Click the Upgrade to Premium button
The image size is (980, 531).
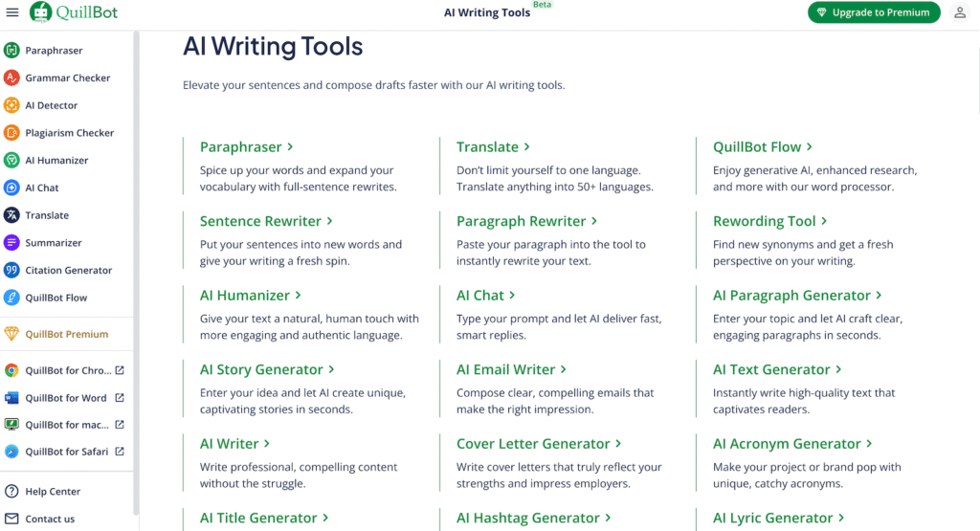tap(873, 12)
